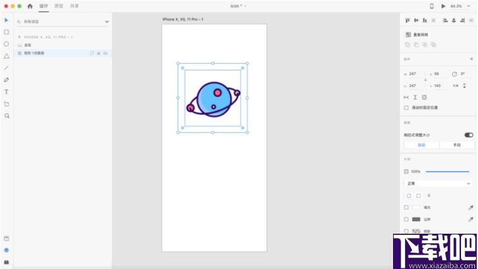Click the X position field
Image resolution: width=478 pixels, height=269 pixels.
[x=441, y=74]
